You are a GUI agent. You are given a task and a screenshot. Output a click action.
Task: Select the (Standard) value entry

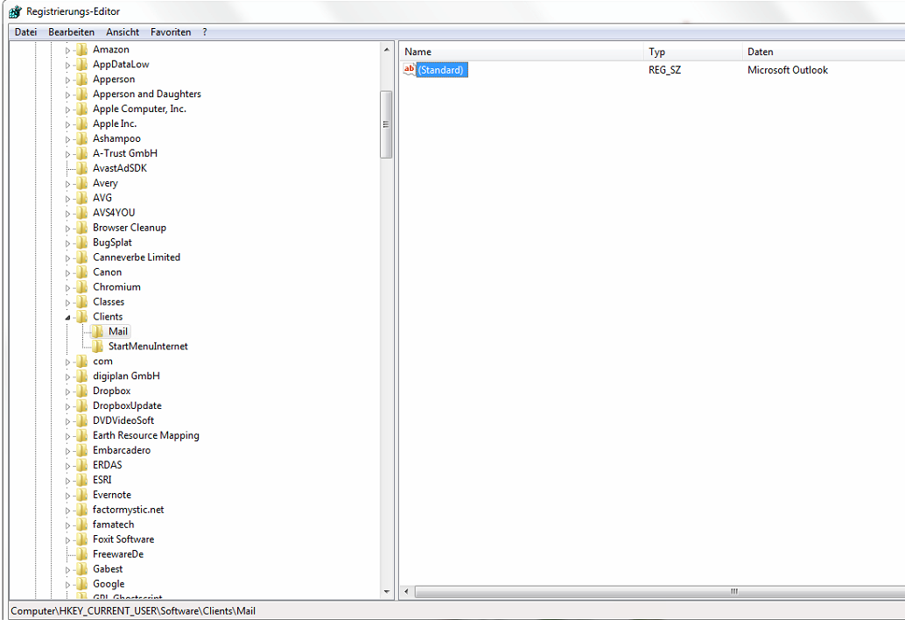pyautogui.click(x=441, y=70)
